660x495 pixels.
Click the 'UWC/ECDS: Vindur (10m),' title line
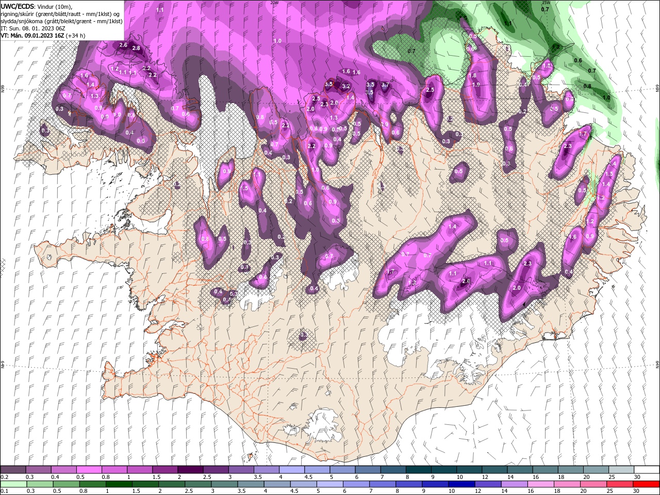37,6
